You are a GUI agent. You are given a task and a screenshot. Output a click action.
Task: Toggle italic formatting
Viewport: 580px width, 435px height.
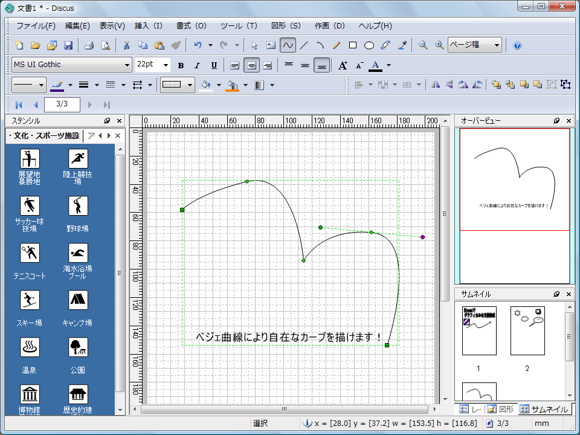(197, 65)
